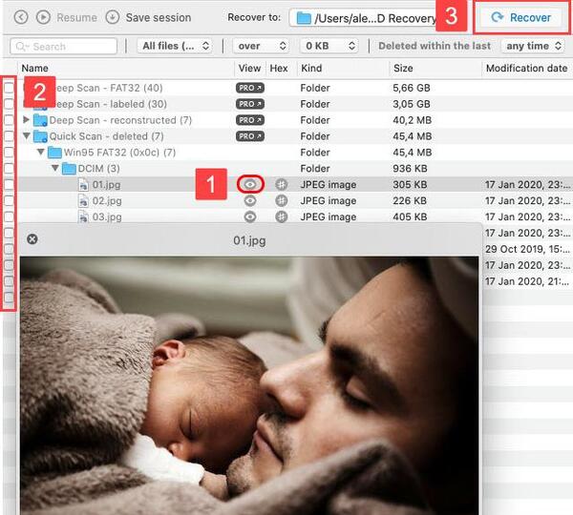
Task: Check the box for 01.jpg row
Action: [10, 184]
